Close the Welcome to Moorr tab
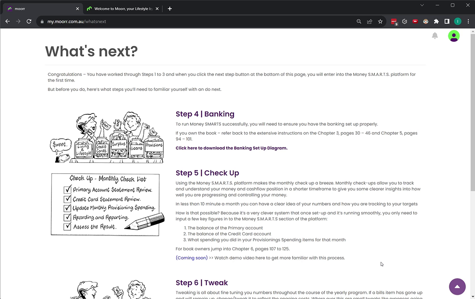Viewport: 475px width, 299px height. (x=157, y=8)
